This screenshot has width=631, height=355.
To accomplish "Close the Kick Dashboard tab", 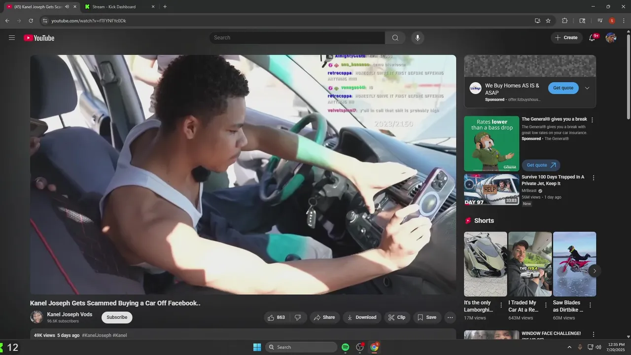I will tap(153, 7).
